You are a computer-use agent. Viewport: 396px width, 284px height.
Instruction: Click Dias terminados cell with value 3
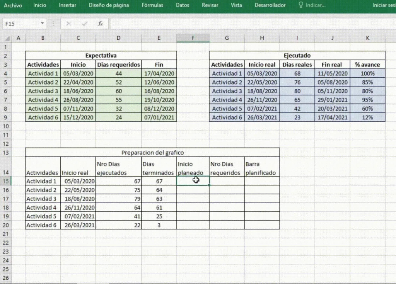tap(159, 225)
